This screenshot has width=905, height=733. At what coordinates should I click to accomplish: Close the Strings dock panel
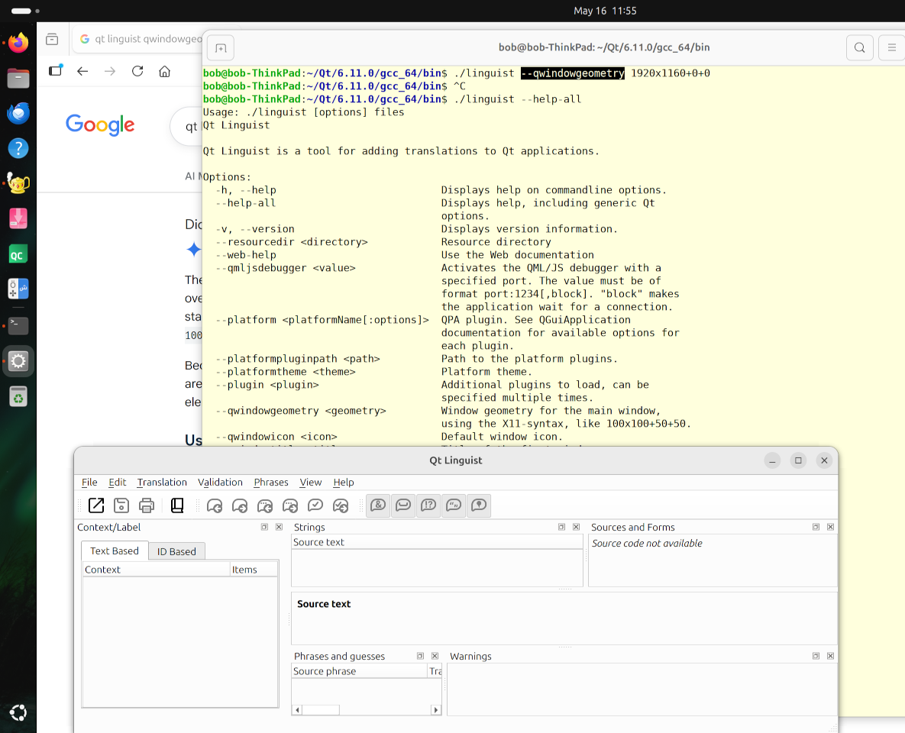tap(576, 527)
